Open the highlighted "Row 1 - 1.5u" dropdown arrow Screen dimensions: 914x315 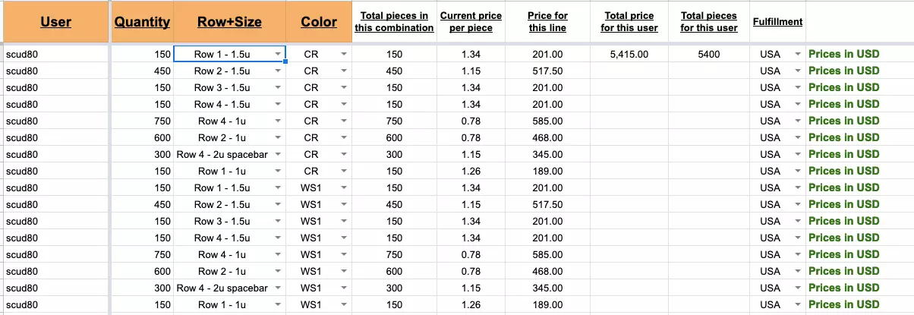[279, 54]
